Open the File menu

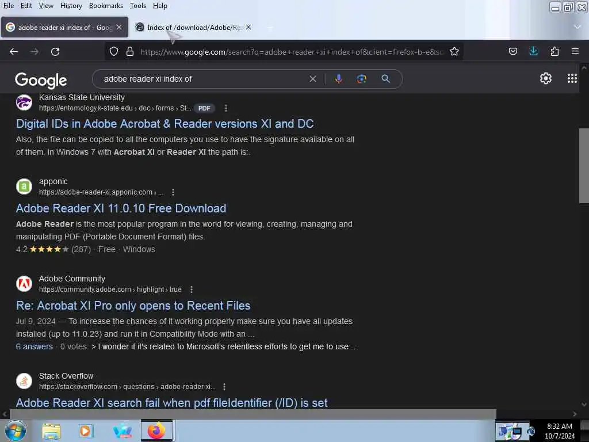tap(8, 6)
